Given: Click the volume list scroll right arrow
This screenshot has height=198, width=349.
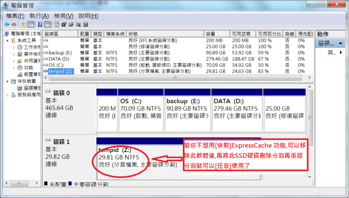Looking at the screenshot, I should point(309,78).
